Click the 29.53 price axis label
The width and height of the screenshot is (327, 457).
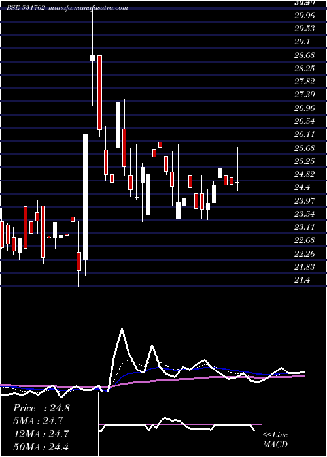[x=305, y=29]
